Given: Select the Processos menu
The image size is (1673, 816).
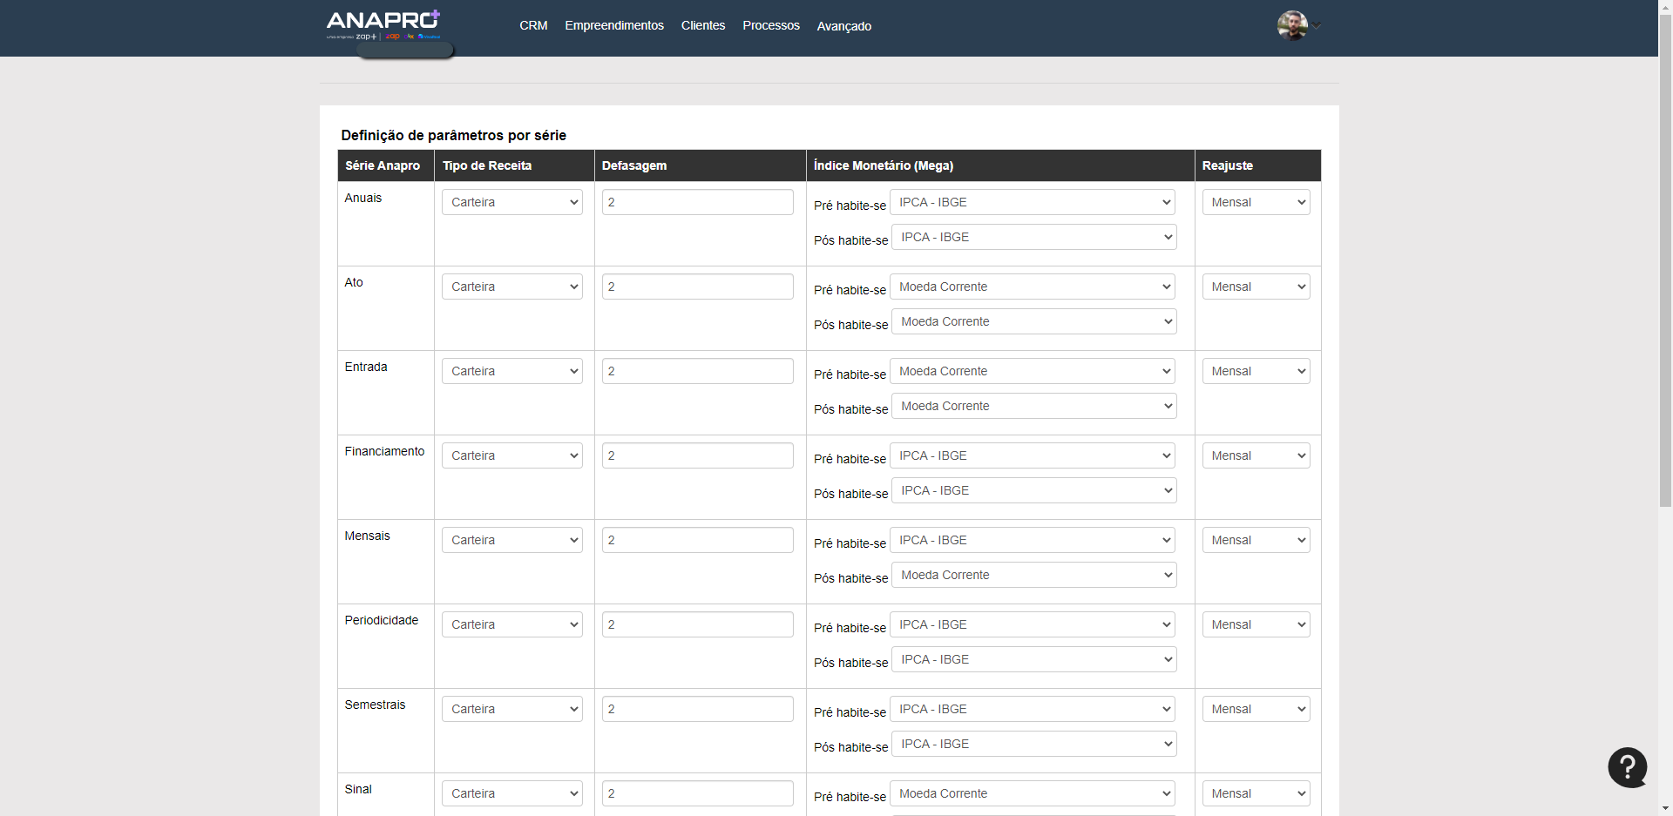Looking at the screenshot, I should point(770,25).
